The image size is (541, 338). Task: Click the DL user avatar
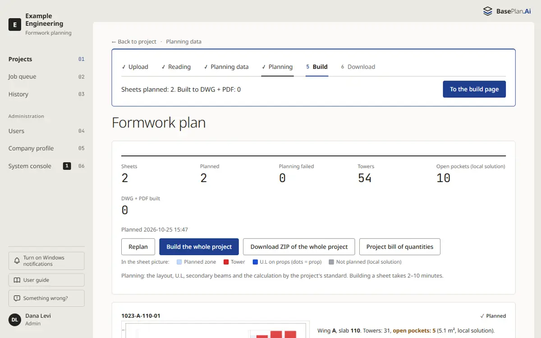(15, 320)
